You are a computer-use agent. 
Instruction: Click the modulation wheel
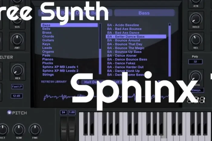(x=72, y=129)
